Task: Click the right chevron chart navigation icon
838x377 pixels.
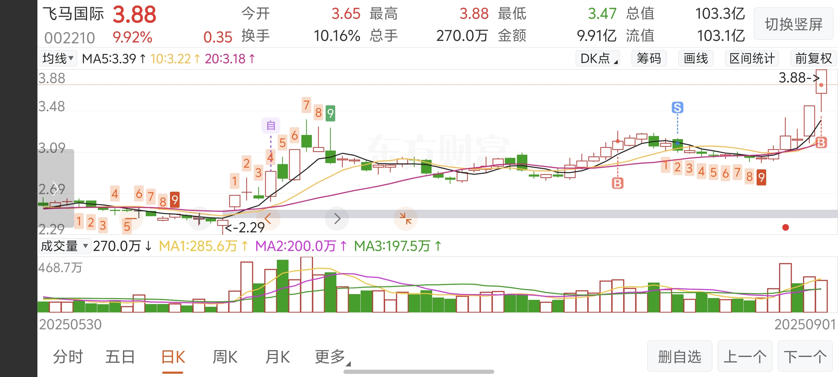Action: (x=337, y=219)
